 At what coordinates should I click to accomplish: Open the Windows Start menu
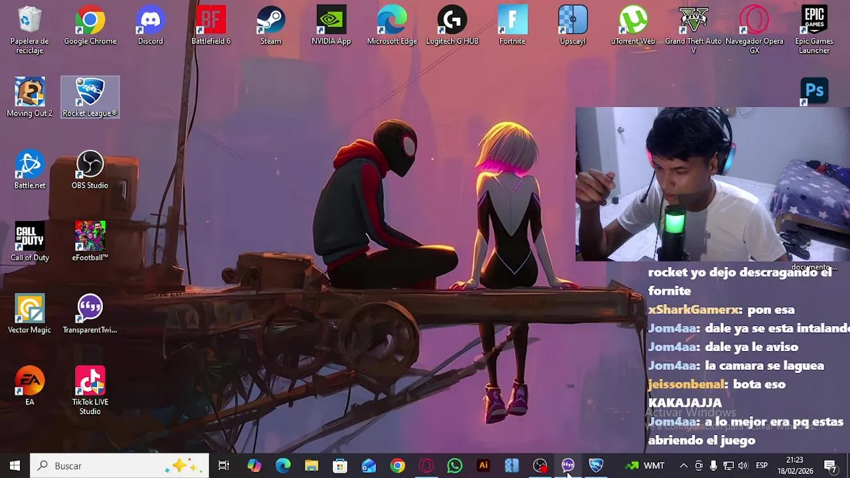[x=15, y=465]
